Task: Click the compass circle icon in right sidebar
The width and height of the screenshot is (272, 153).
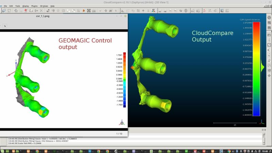Action: 269,45
